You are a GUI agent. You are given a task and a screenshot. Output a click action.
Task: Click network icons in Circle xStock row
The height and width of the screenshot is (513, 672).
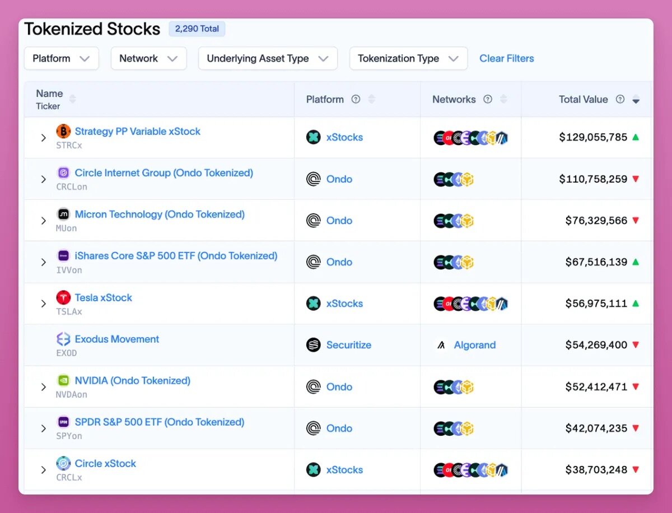[x=471, y=470]
